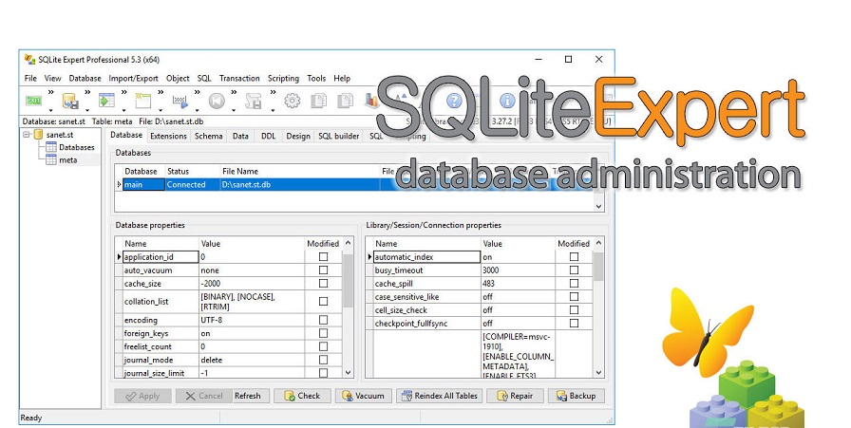The width and height of the screenshot is (851, 428).
Task: Click scroll-down arrow in Databases list
Action: click(598, 206)
